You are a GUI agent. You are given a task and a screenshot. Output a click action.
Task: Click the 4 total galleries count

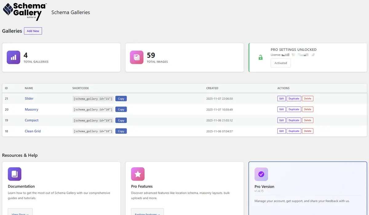click(x=26, y=55)
